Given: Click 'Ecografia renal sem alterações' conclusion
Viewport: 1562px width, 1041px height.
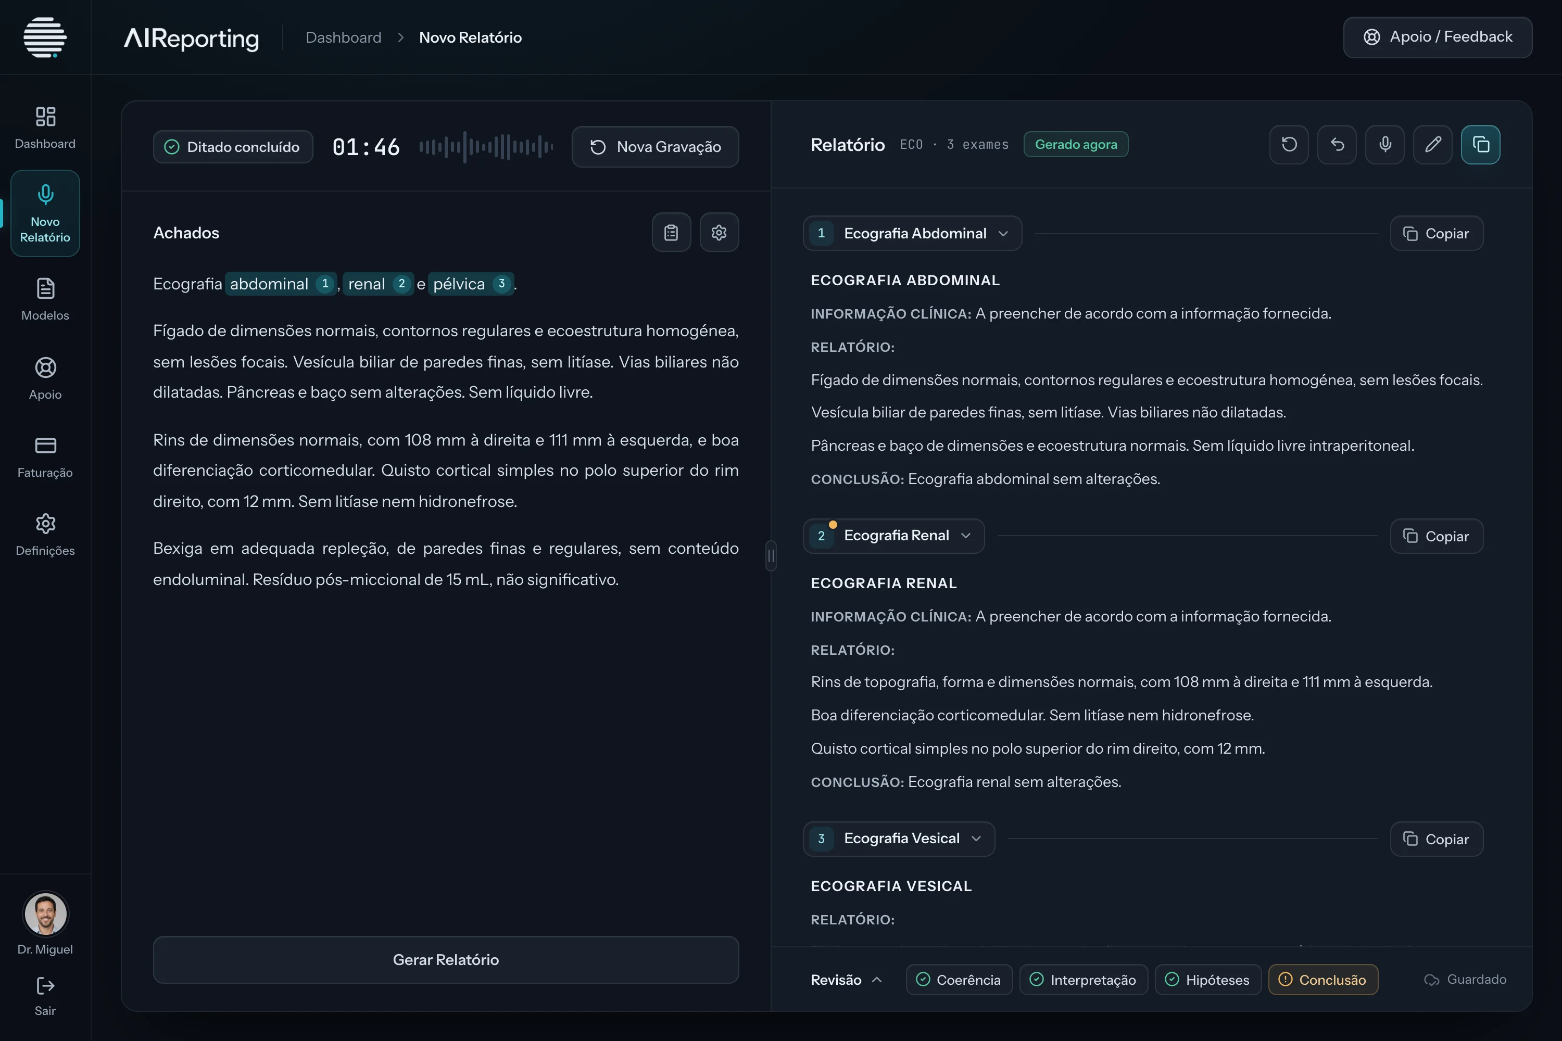Looking at the screenshot, I should 1015,781.
